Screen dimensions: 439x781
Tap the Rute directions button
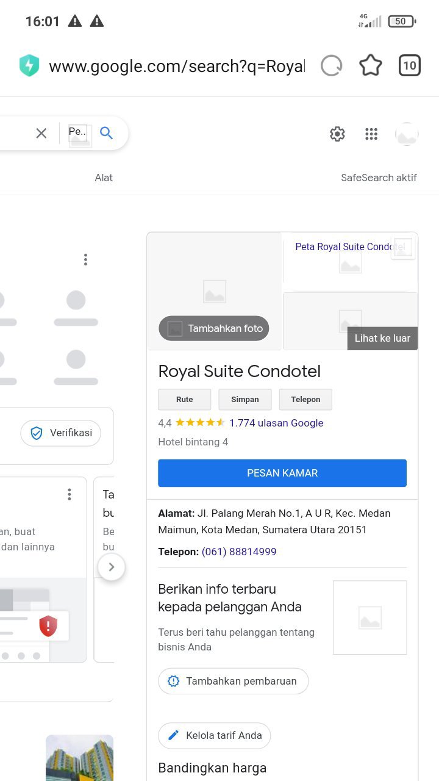(184, 400)
